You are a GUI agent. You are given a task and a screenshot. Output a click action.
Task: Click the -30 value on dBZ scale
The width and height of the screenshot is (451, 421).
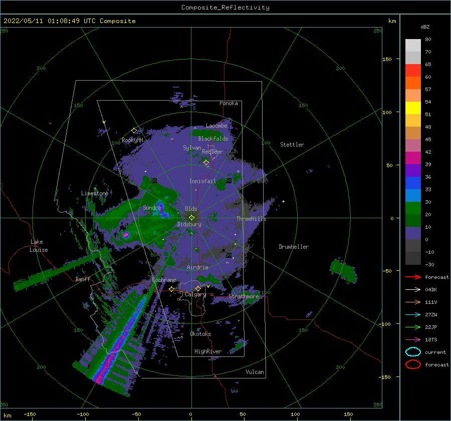coord(430,264)
